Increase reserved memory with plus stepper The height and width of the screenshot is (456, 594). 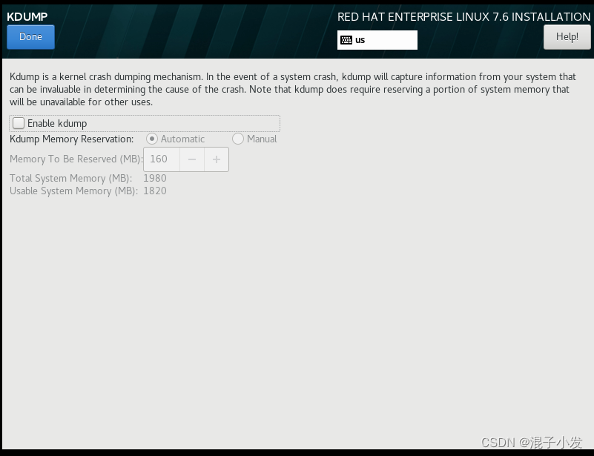click(216, 159)
